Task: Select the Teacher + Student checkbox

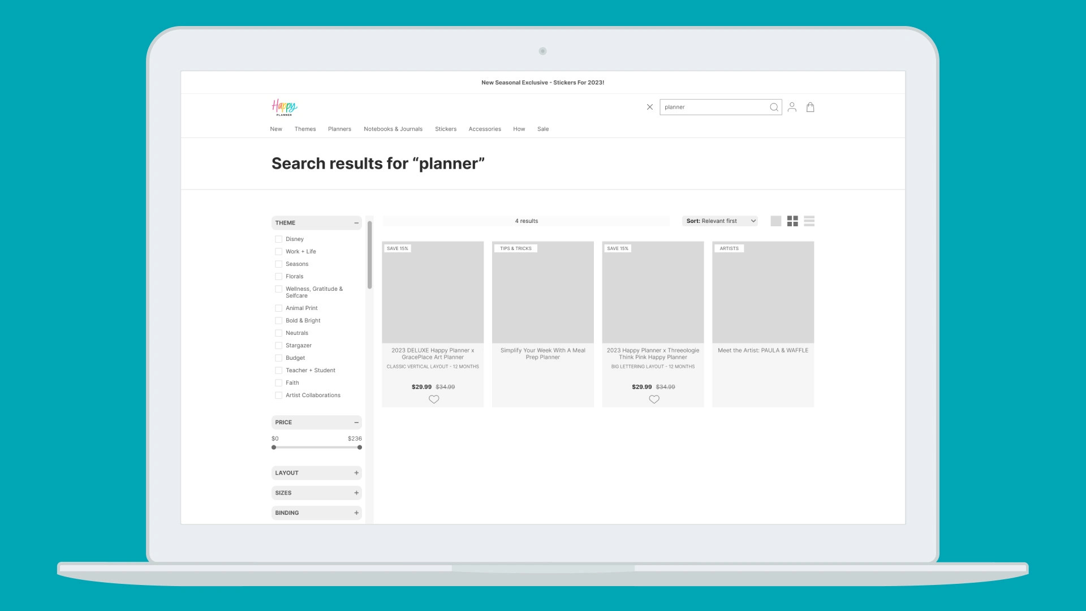Action: (278, 371)
